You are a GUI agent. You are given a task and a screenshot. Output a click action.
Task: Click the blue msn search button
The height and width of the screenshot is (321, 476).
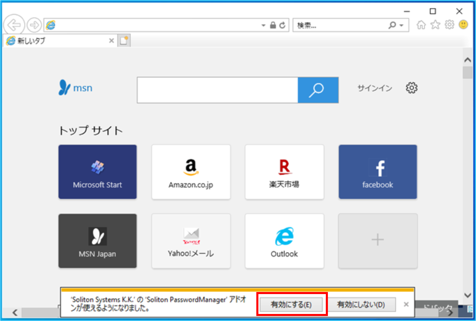pyautogui.click(x=318, y=90)
